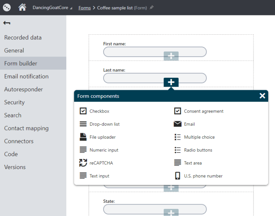Click the U.S. phone number label
The image size is (275, 216).
pyautogui.click(x=203, y=176)
